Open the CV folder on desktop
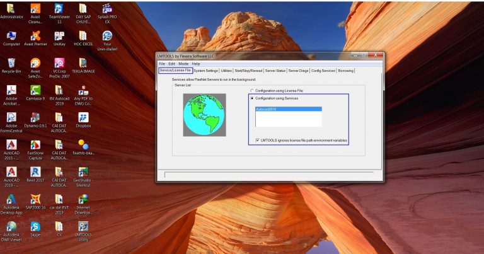The image size is (484, 254). coord(59,229)
